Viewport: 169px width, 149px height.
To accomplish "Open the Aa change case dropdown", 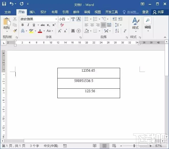I will [50, 31].
